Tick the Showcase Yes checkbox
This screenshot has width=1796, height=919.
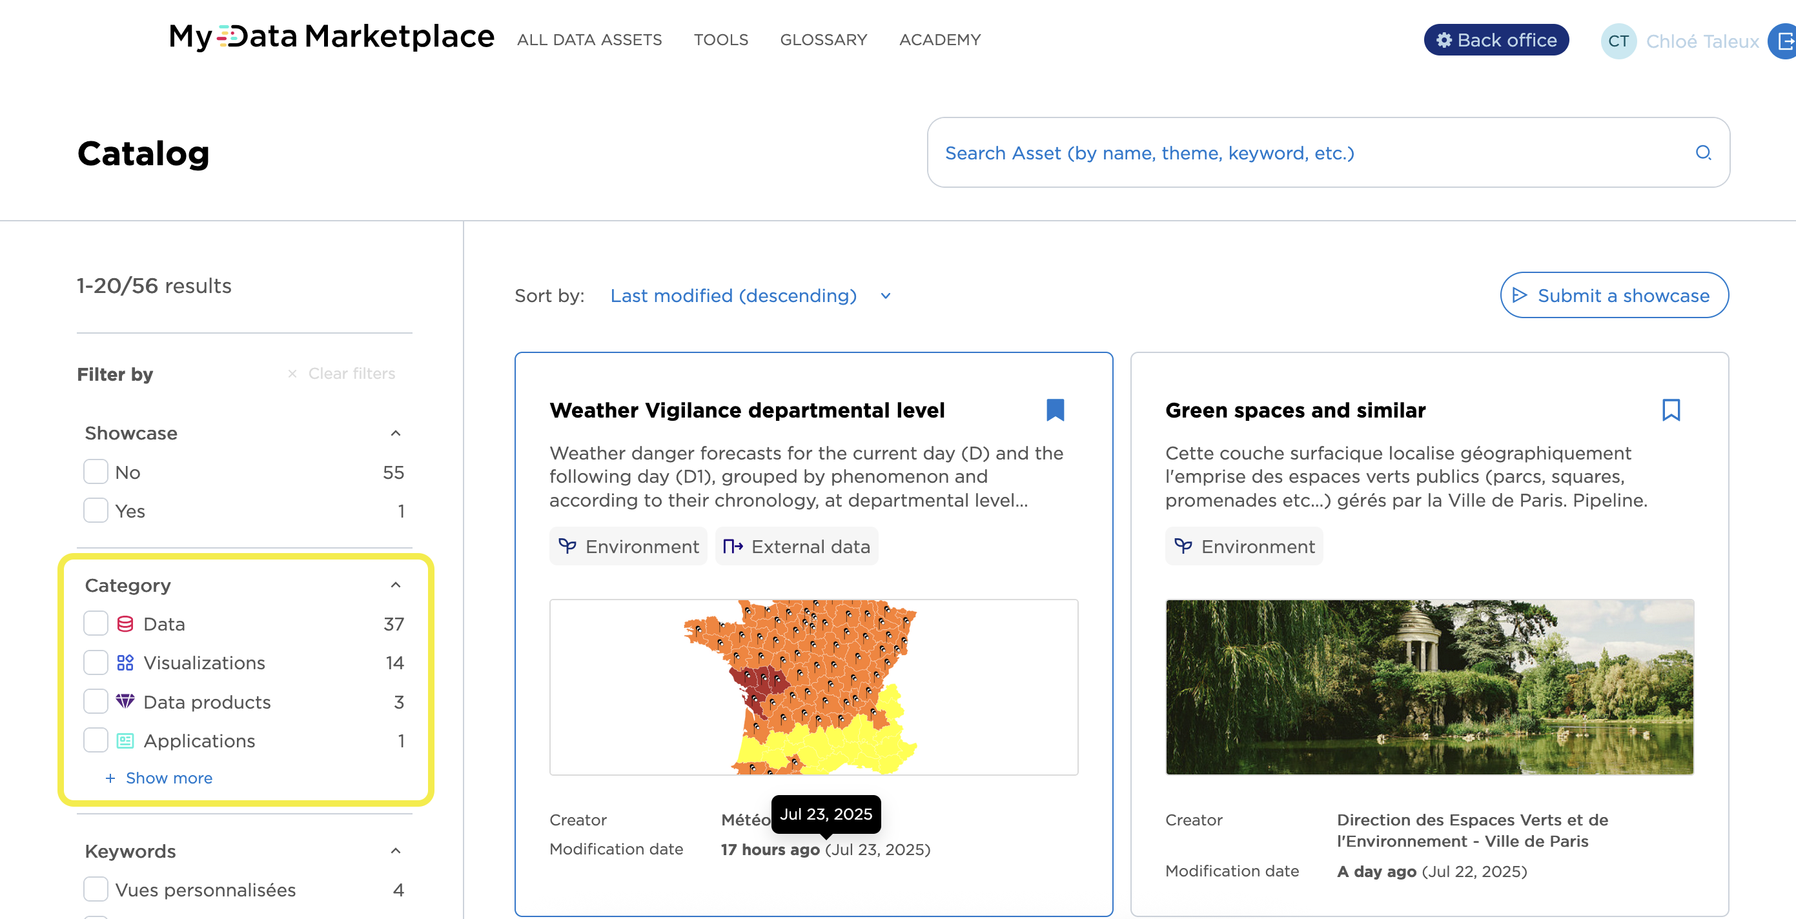click(x=96, y=510)
